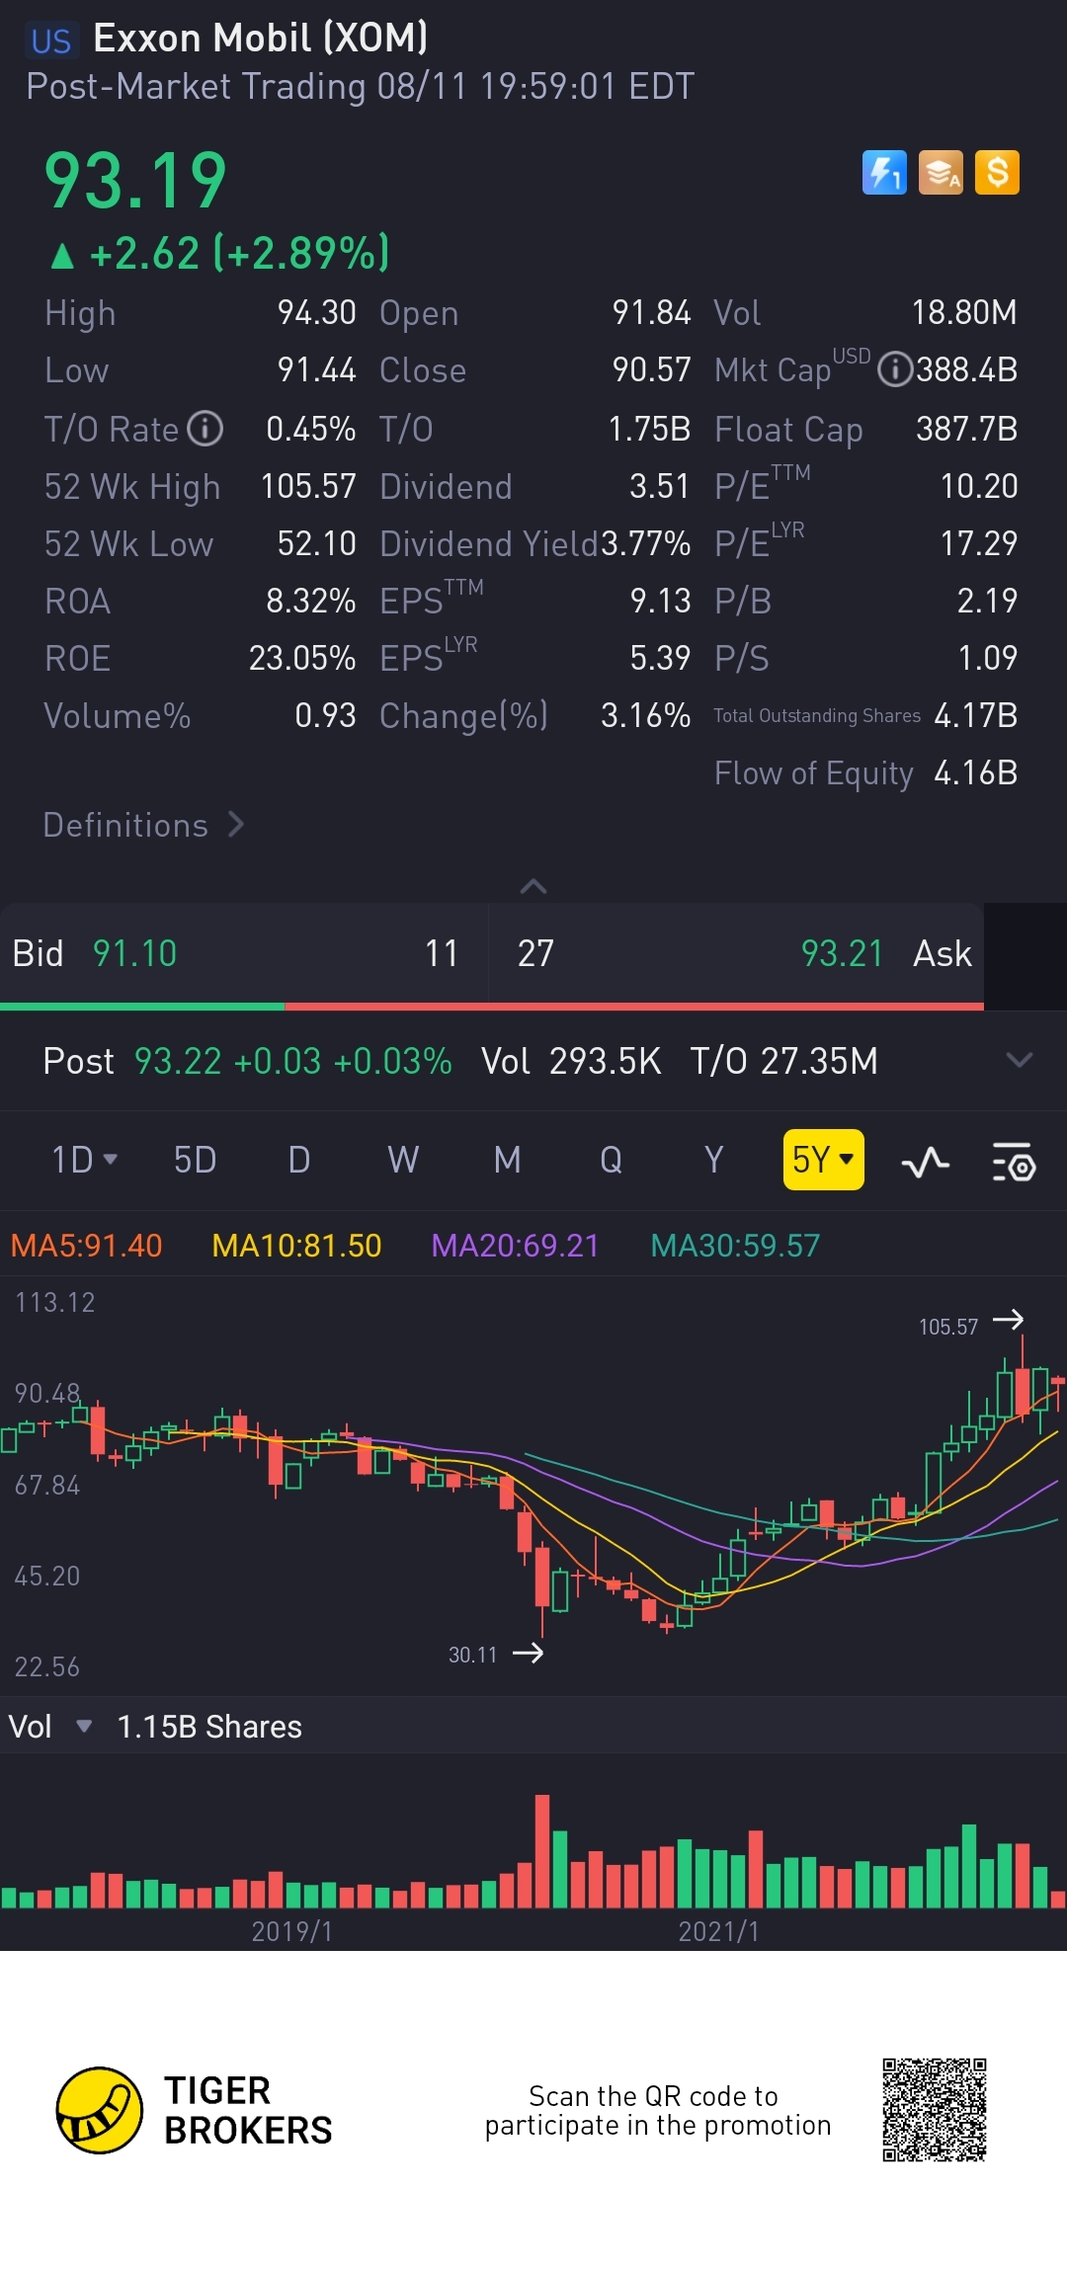Tap the Post price 93.22
The width and height of the screenshot is (1067, 2270).
(x=178, y=1061)
